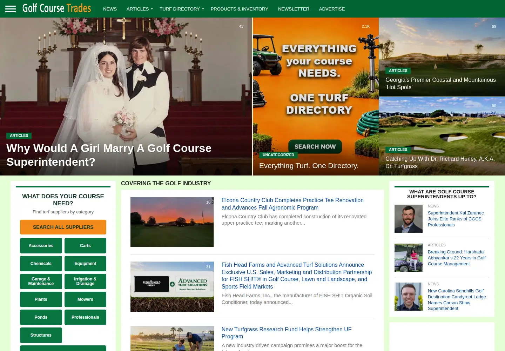Screen dimensions: 505x351
Task: Select the Plants category button
Action: [41, 299]
